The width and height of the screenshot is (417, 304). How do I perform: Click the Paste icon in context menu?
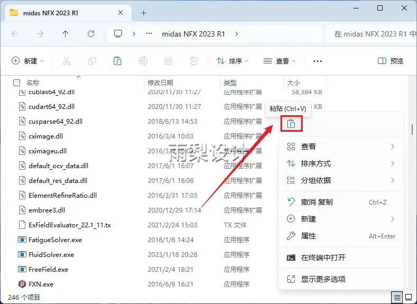(291, 124)
